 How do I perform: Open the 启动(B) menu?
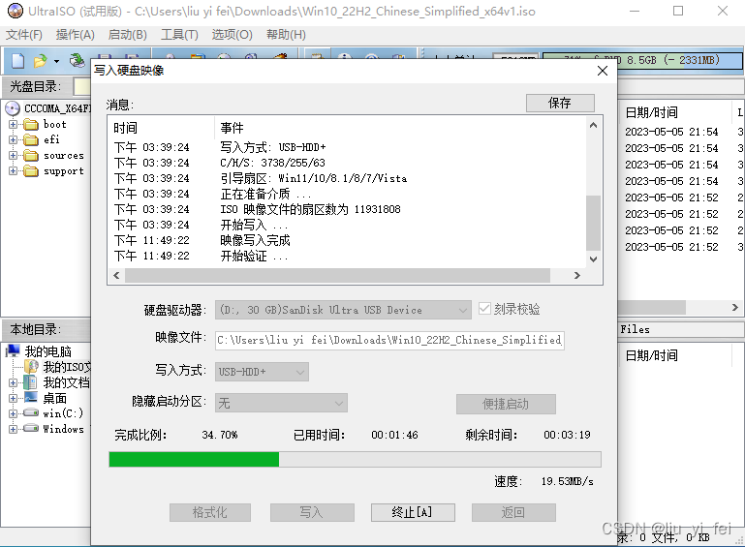[x=127, y=35]
